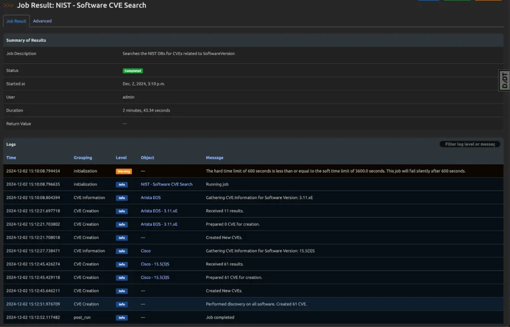
Task: Open Arista EOS - 3.11.xE in Received 11 results row
Action: click(x=159, y=211)
